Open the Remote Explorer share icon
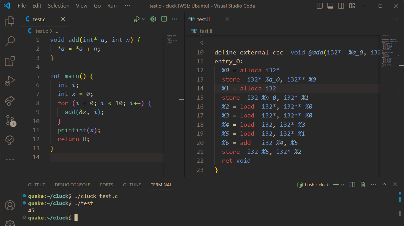Viewport: 404px width, 226px height. [x=10, y=101]
